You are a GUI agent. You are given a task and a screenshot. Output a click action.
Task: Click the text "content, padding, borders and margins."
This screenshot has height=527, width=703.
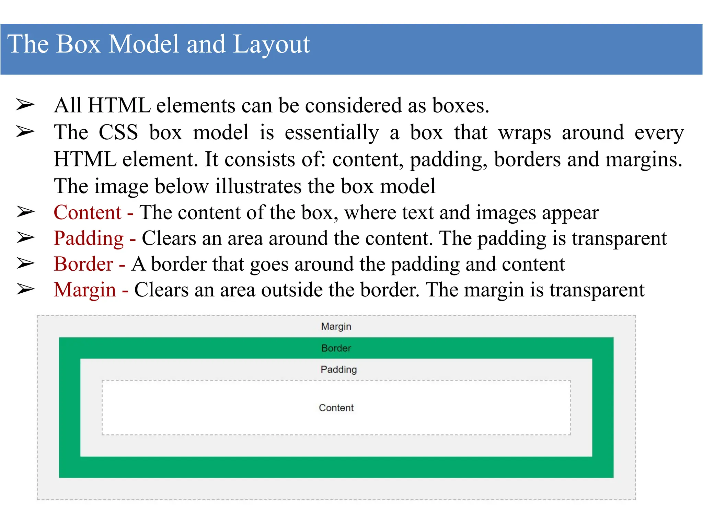point(507,160)
